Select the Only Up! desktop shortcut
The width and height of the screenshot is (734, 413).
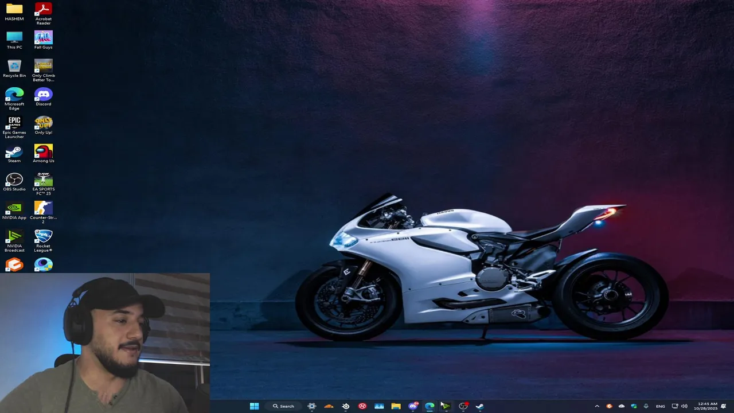(x=43, y=126)
